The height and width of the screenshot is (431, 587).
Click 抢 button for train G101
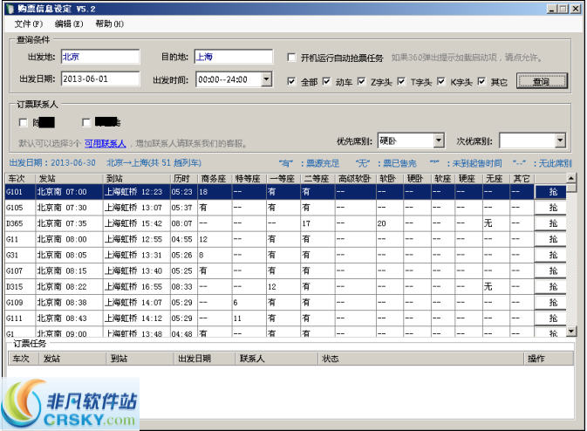click(550, 192)
